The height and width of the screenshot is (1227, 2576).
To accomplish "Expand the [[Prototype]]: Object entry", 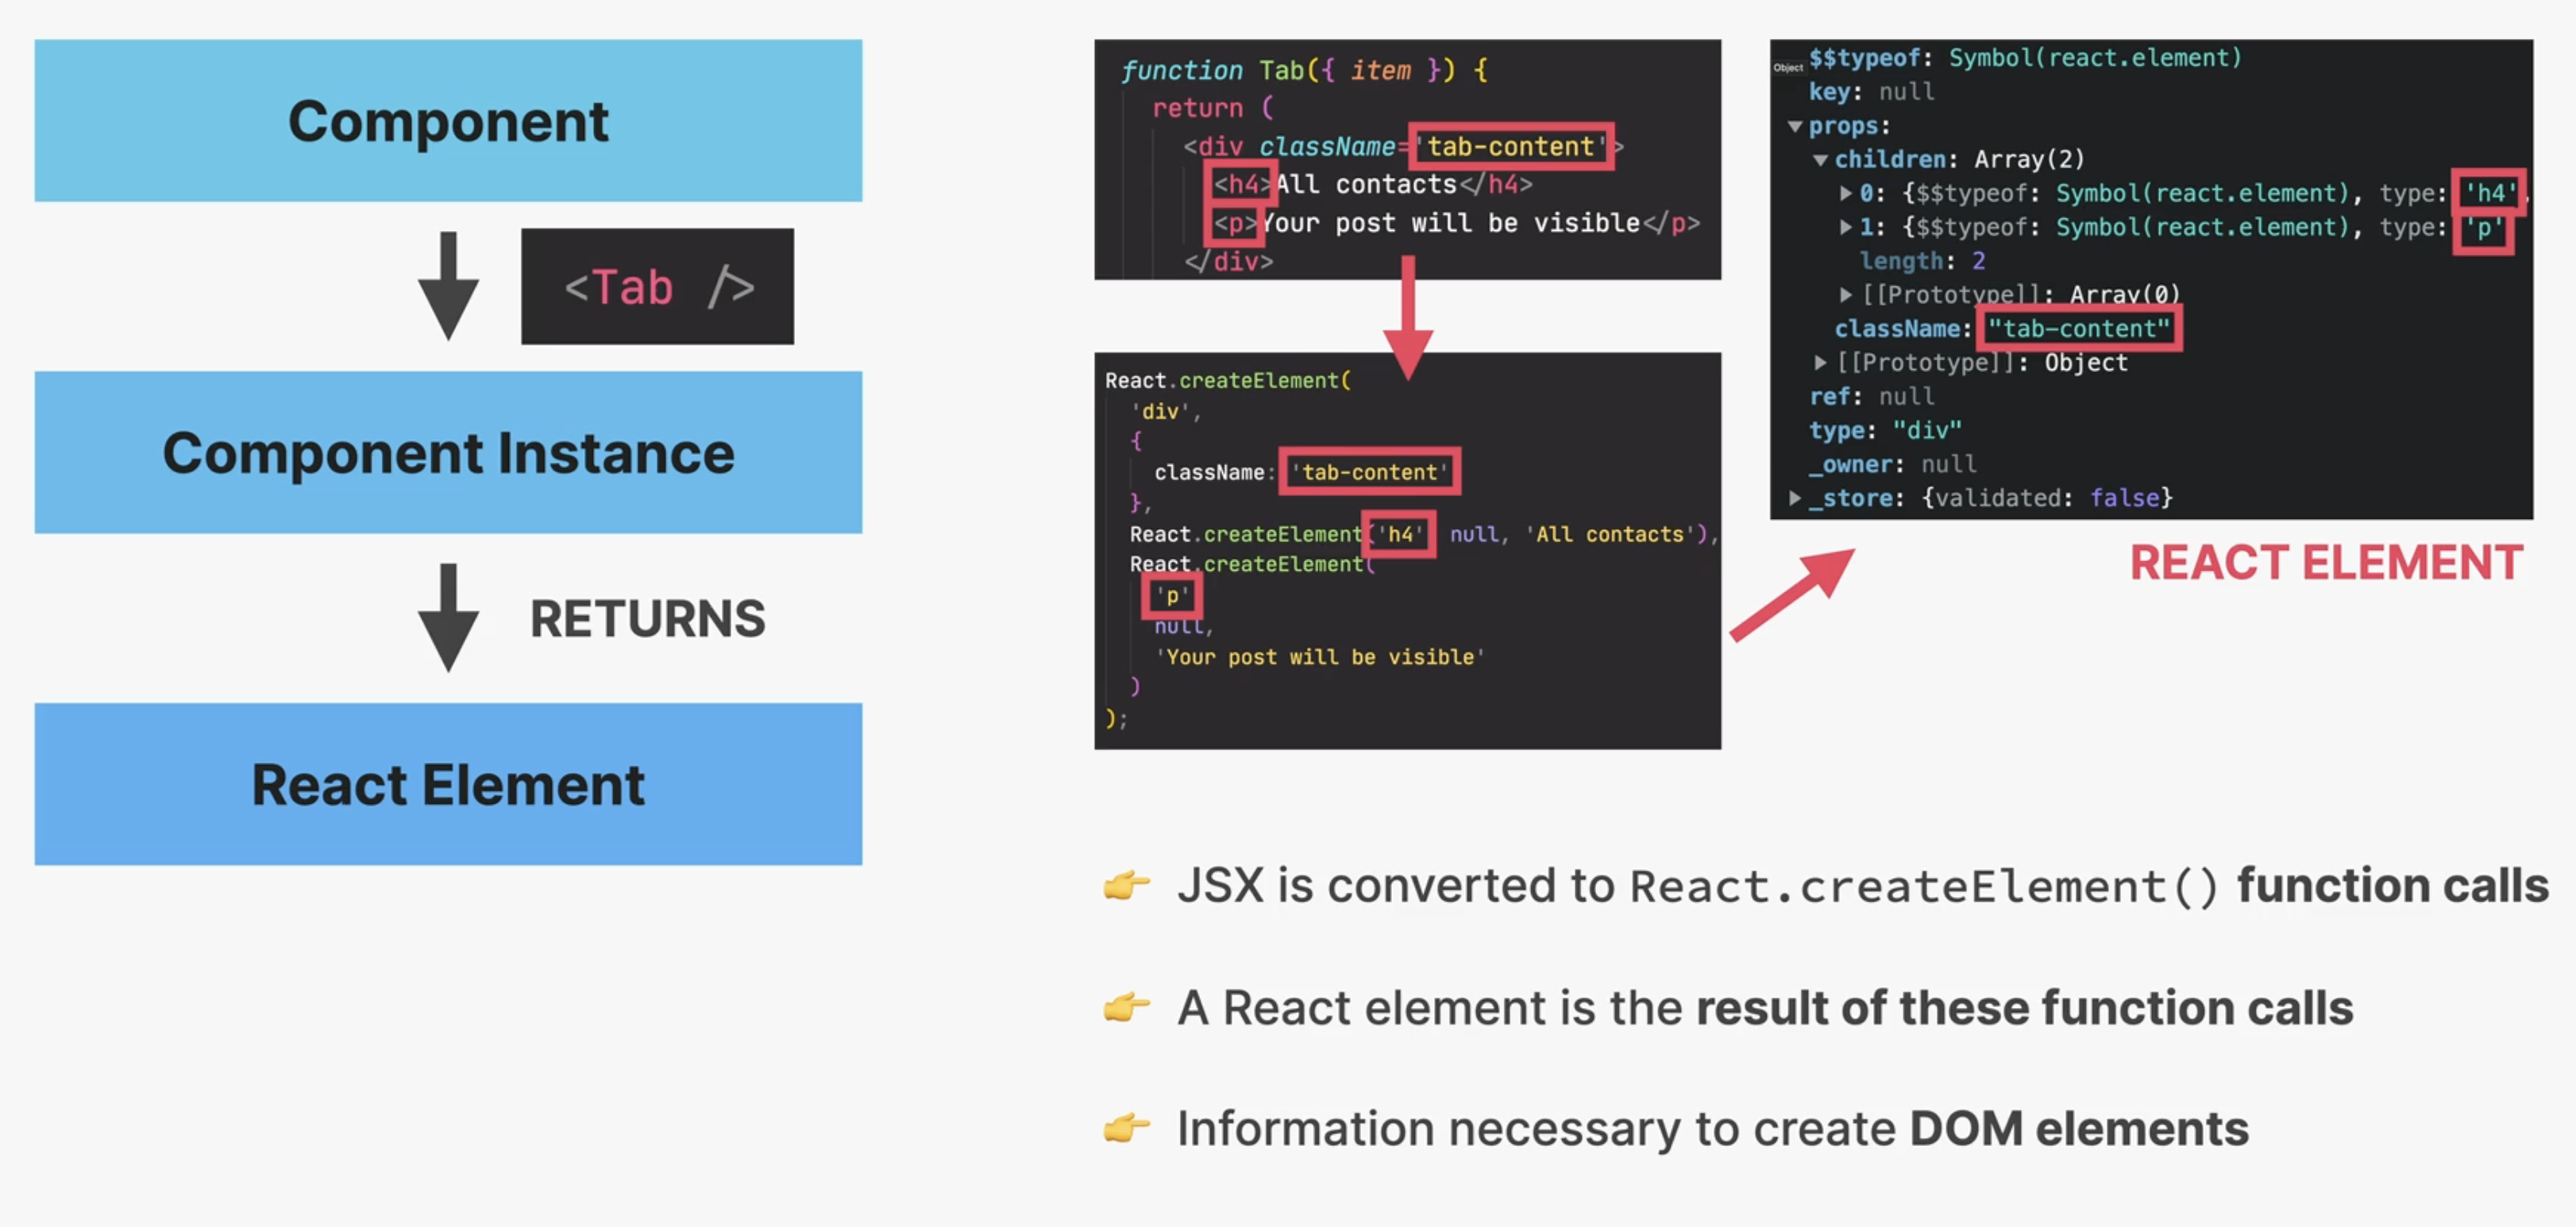I will point(1820,363).
